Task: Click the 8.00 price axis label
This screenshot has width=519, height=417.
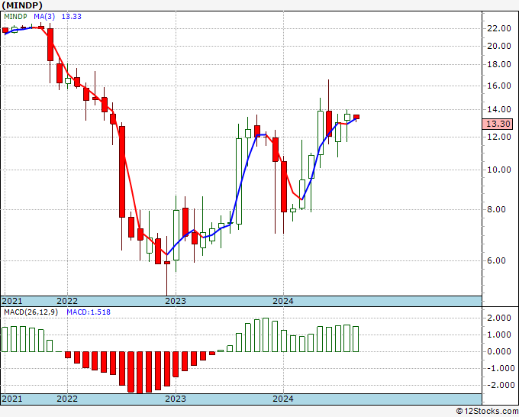Action: [x=497, y=209]
